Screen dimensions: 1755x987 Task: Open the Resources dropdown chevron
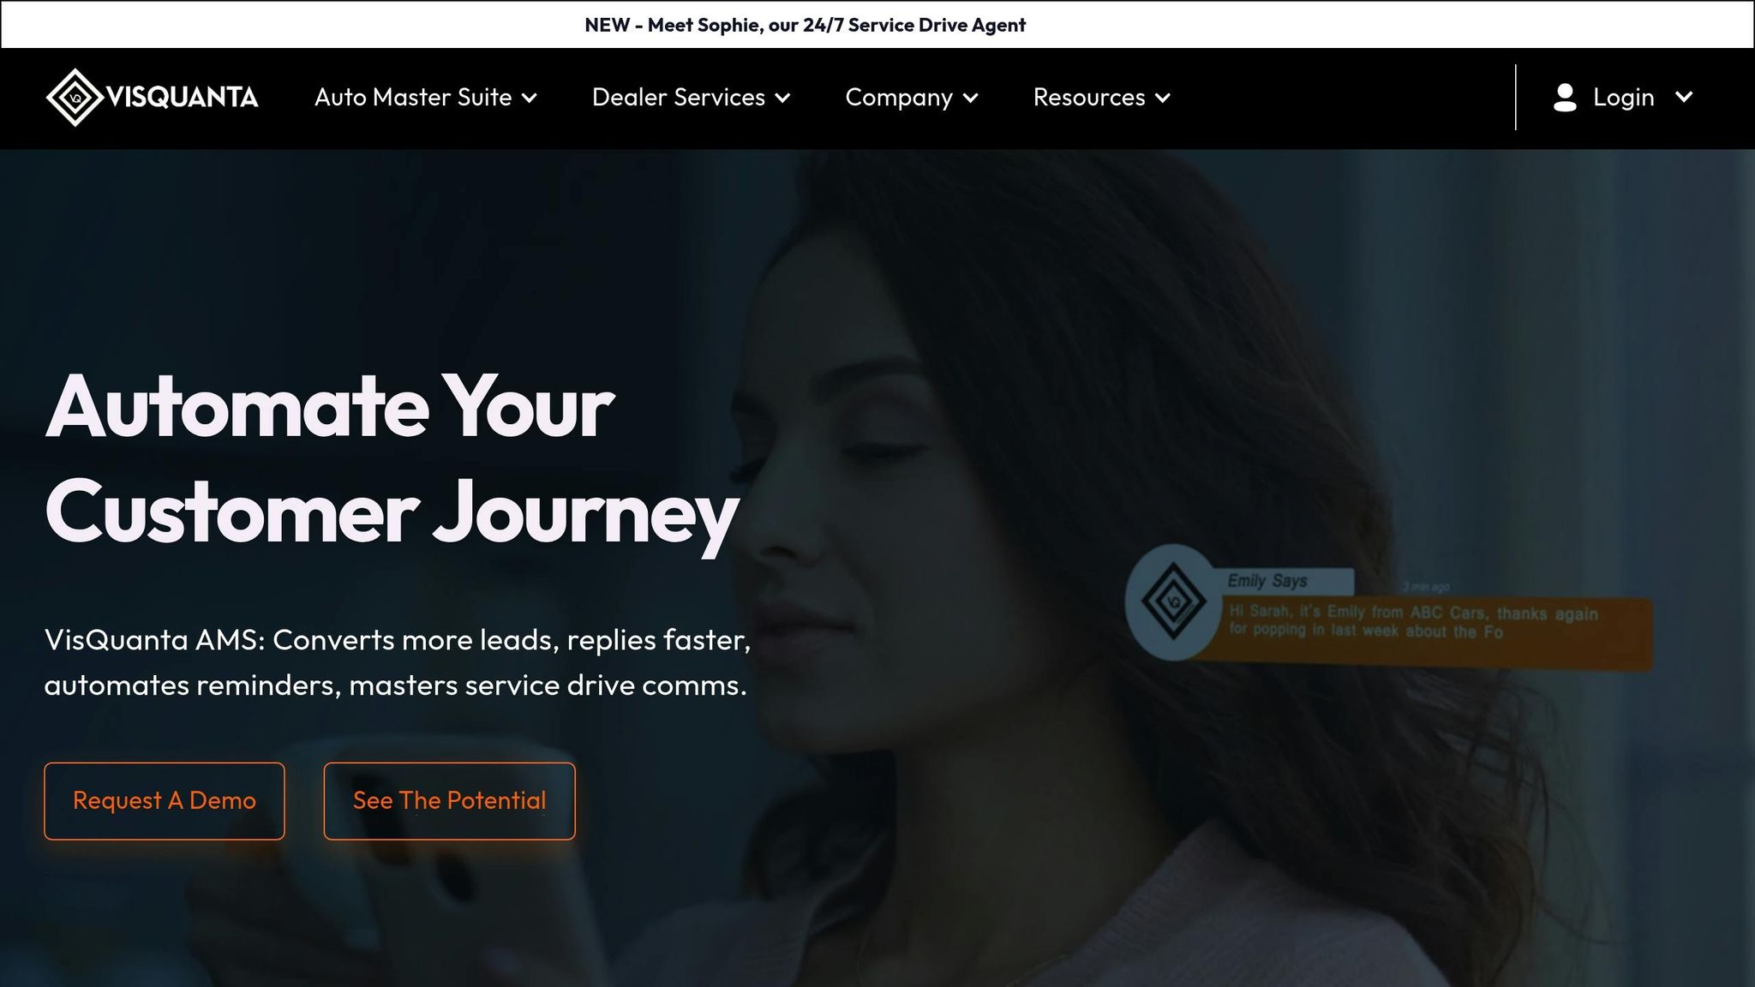[x=1163, y=99]
